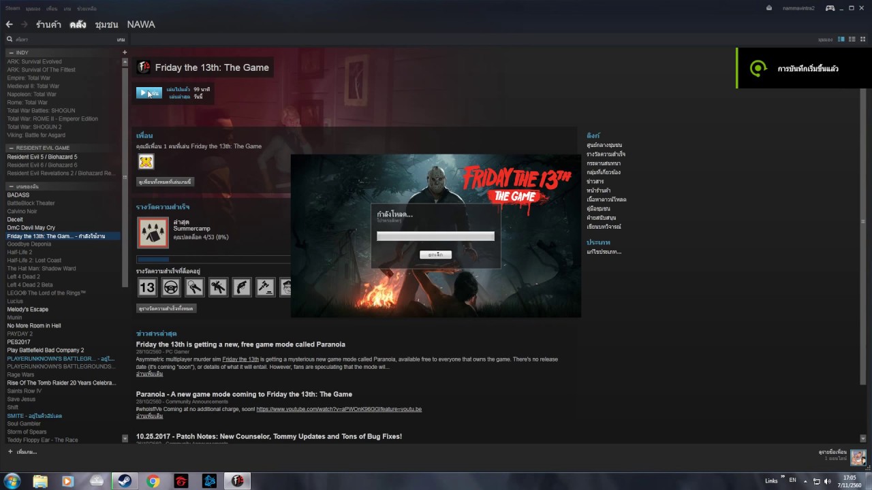Image resolution: width=872 pixels, height=490 pixels.
Task: Open Windows Explorer folder in taskbar
Action: 40,481
